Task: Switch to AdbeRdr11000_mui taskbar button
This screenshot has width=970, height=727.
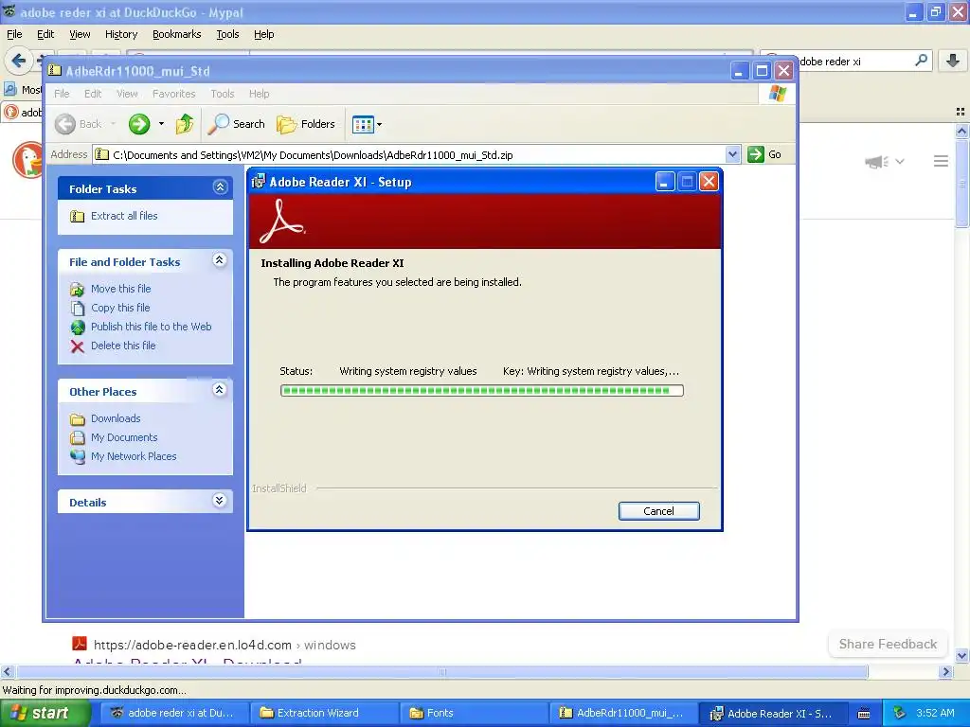Action: tap(623, 713)
